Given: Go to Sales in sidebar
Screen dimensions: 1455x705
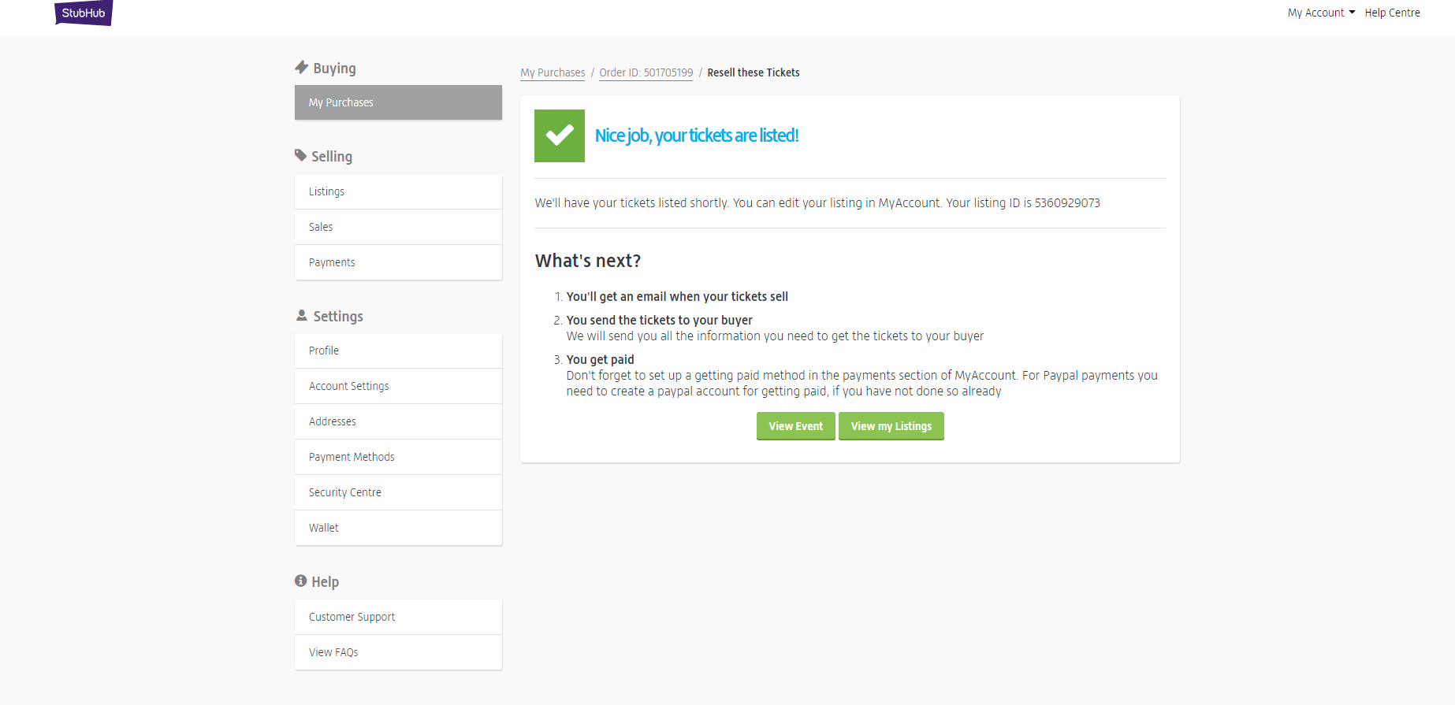Looking at the screenshot, I should (x=398, y=227).
